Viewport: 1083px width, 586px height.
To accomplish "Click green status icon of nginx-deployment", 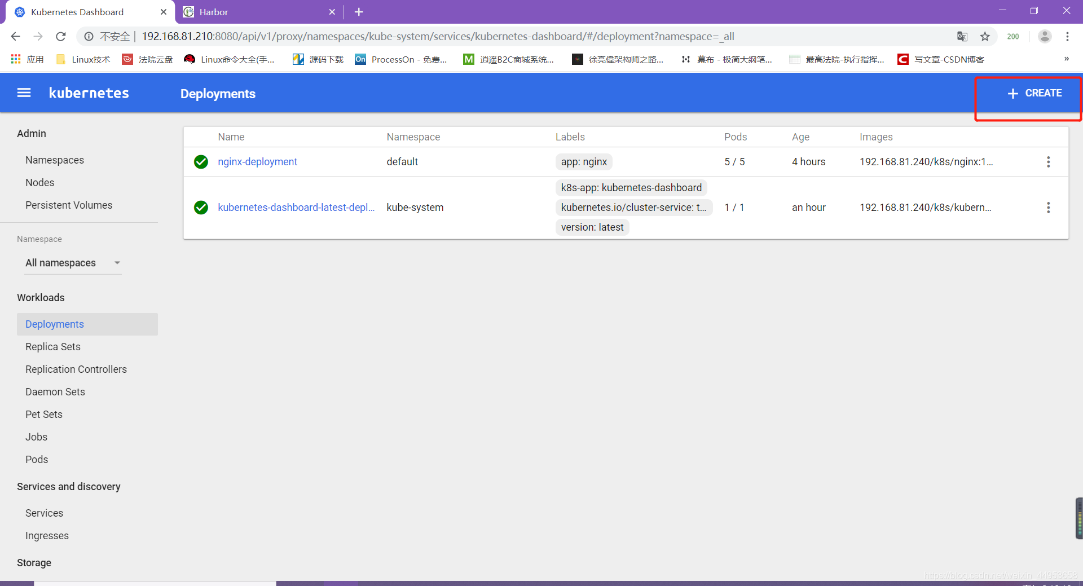I will [x=201, y=162].
